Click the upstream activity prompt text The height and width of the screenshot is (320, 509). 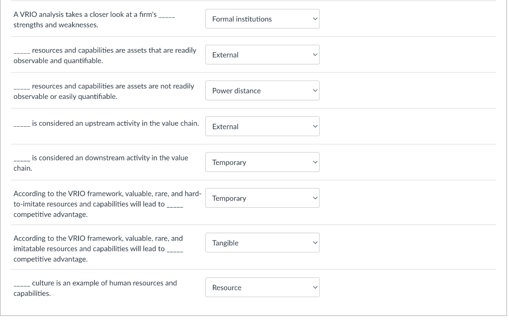point(115,123)
